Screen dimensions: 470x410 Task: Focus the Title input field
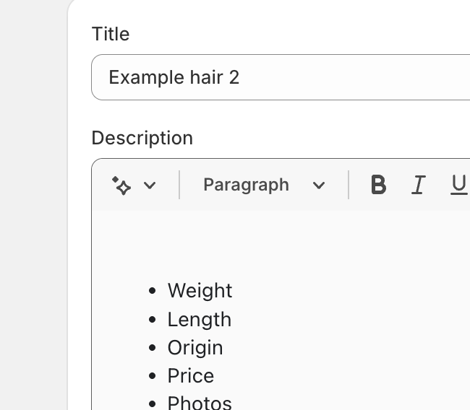point(325,77)
